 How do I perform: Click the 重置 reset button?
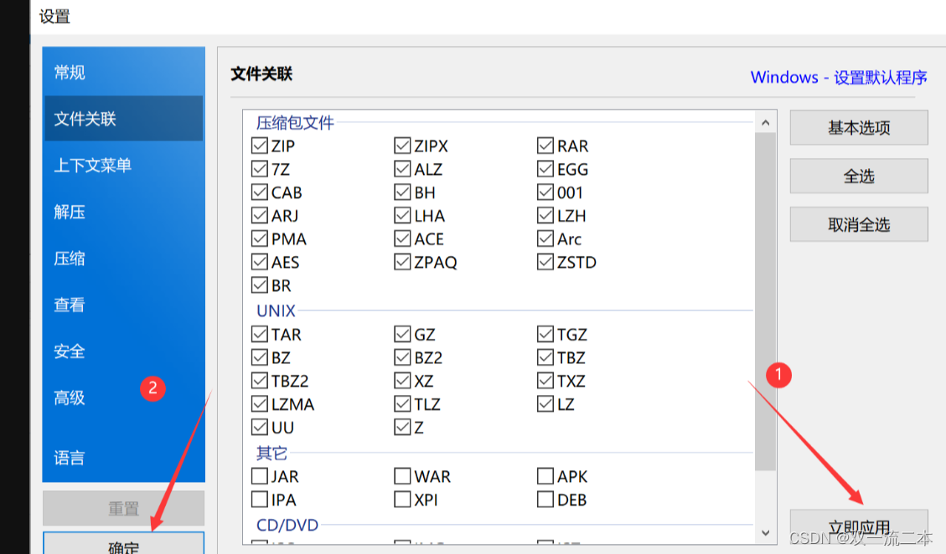click(x=124, y=508)
